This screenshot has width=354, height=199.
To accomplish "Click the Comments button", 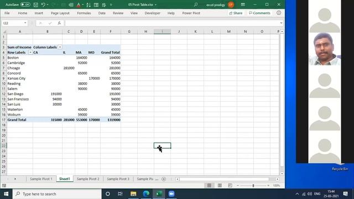I will pyautogui.click(x=259, y=13).
